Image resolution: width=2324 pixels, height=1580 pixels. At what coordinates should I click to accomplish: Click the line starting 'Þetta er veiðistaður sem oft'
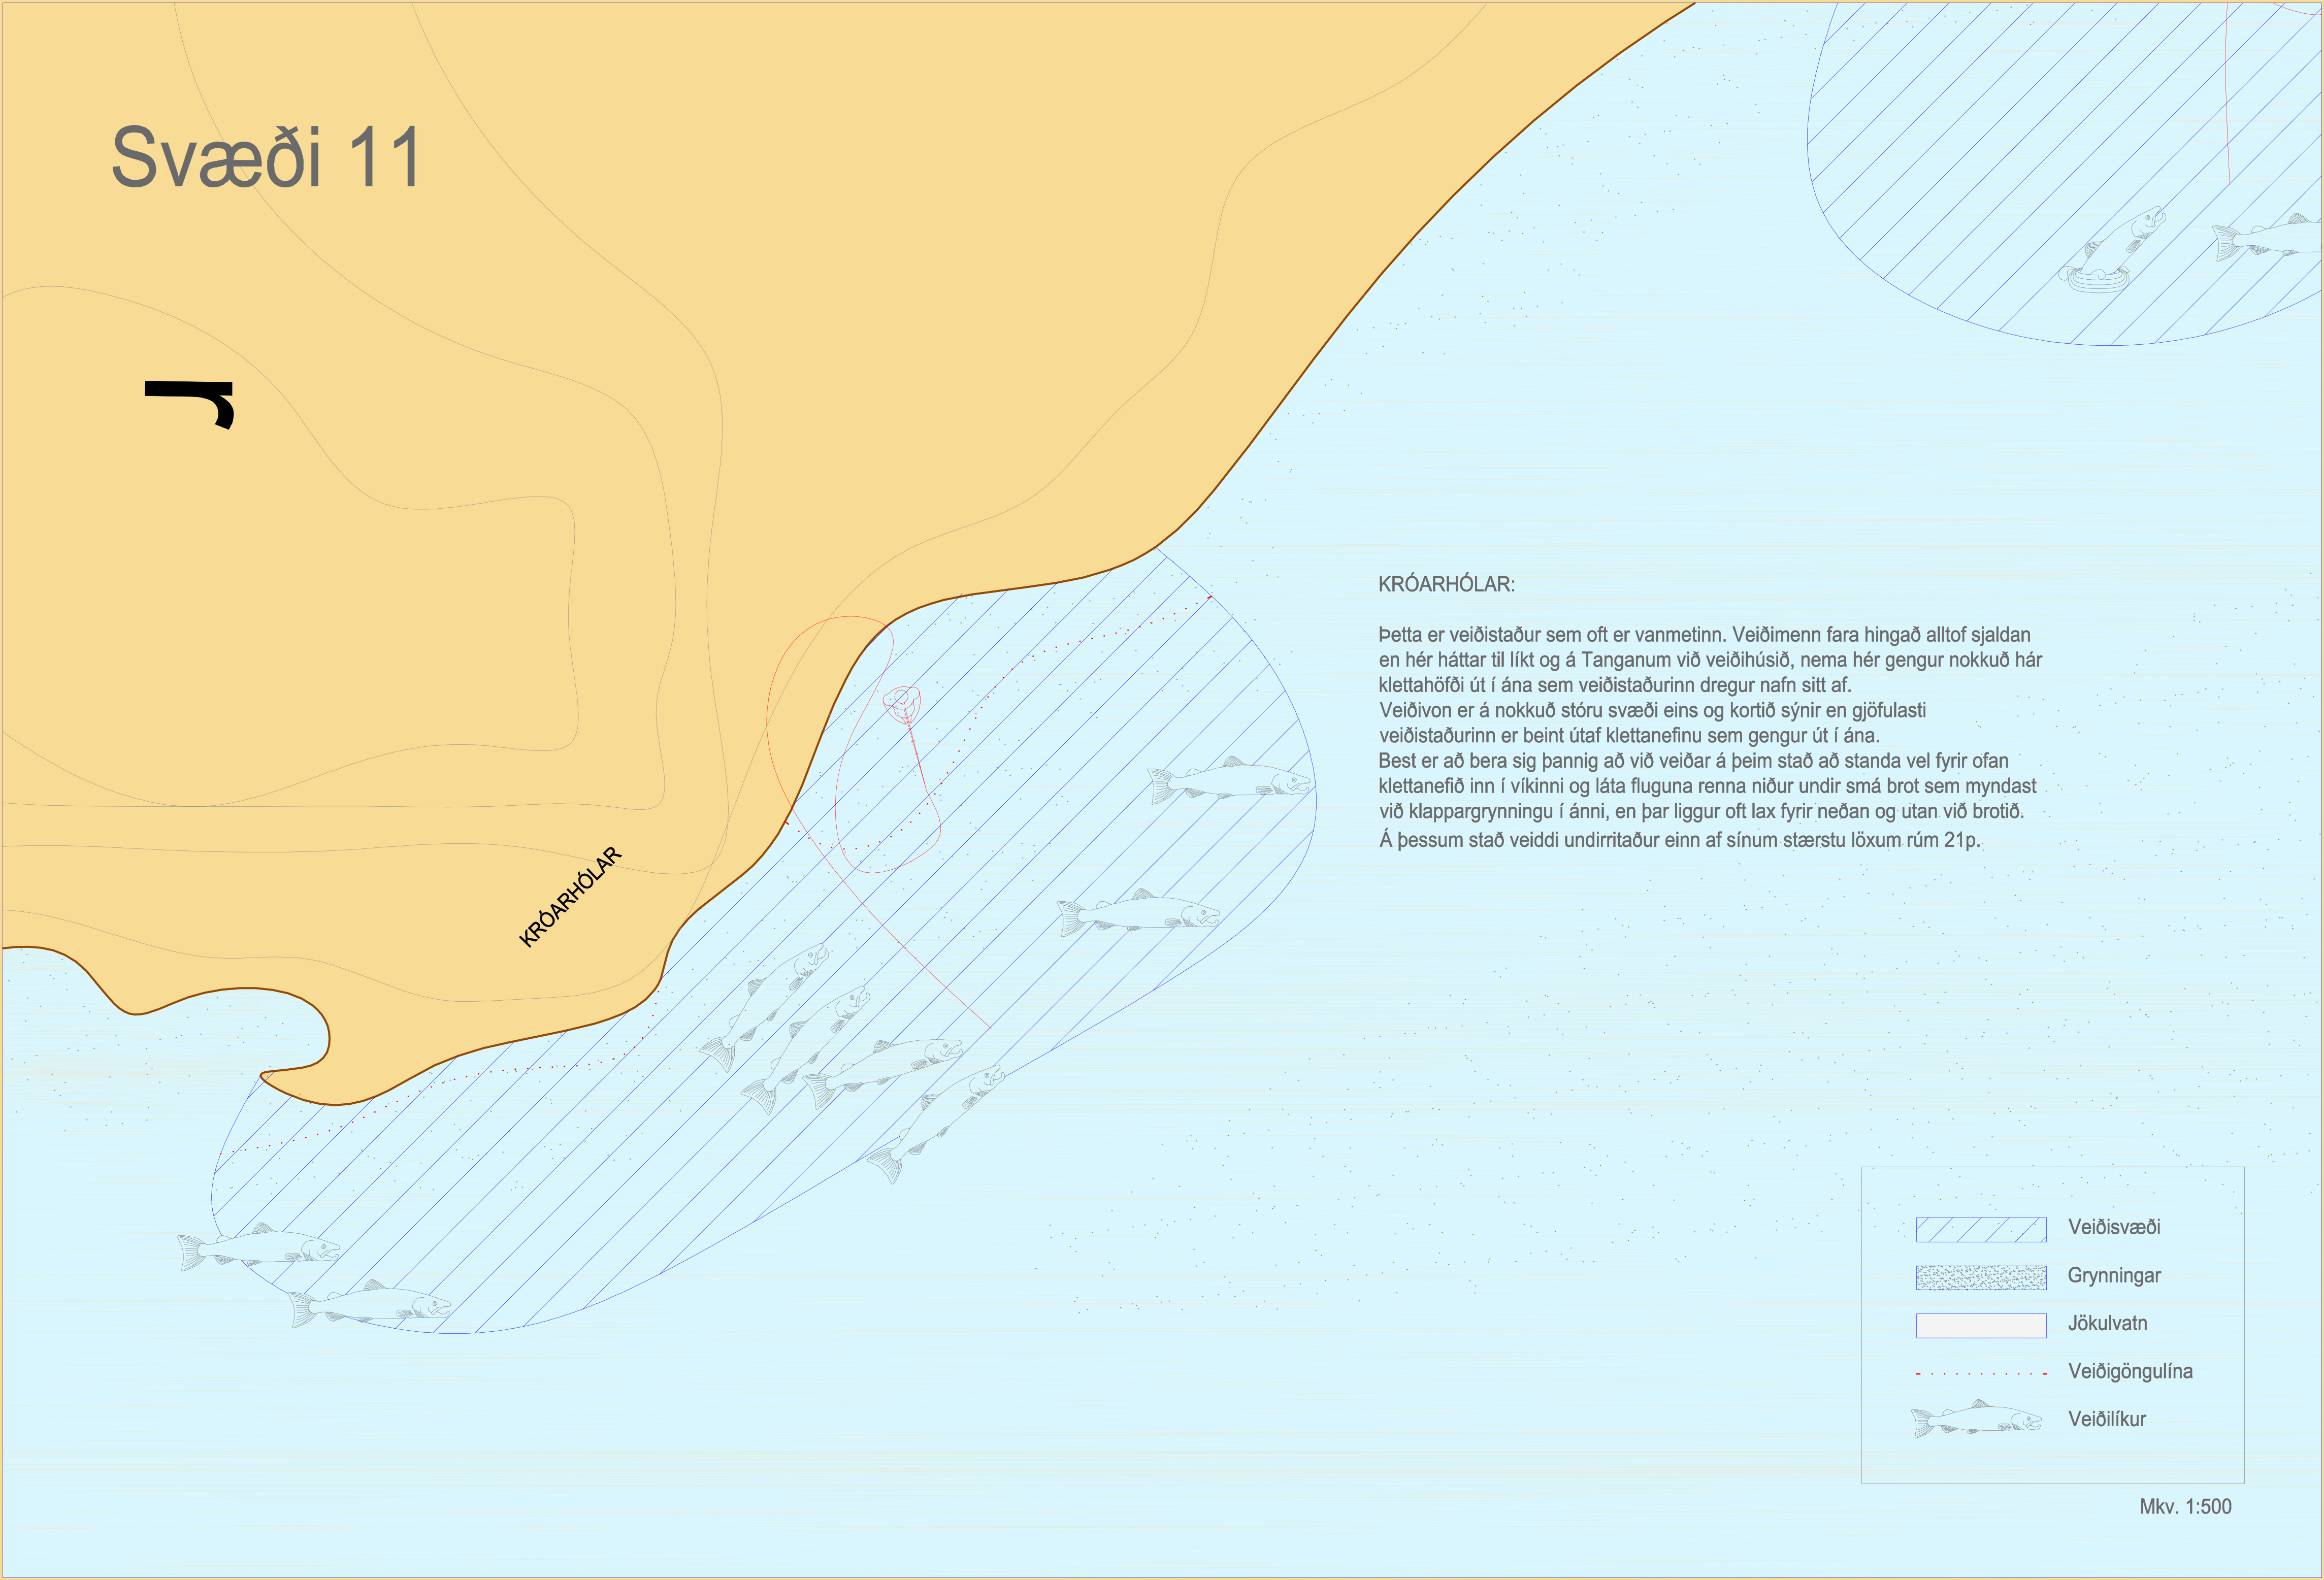(1704, 634)
